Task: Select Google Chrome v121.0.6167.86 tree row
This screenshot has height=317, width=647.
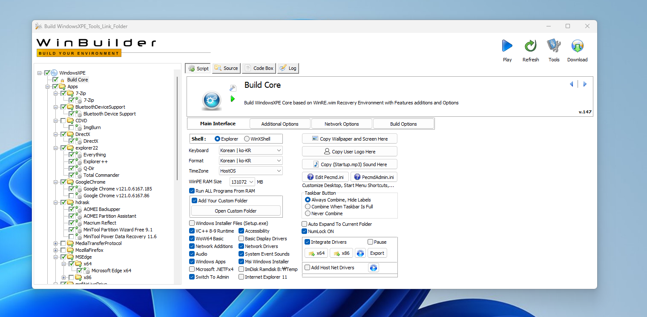Action: [116, 196]
